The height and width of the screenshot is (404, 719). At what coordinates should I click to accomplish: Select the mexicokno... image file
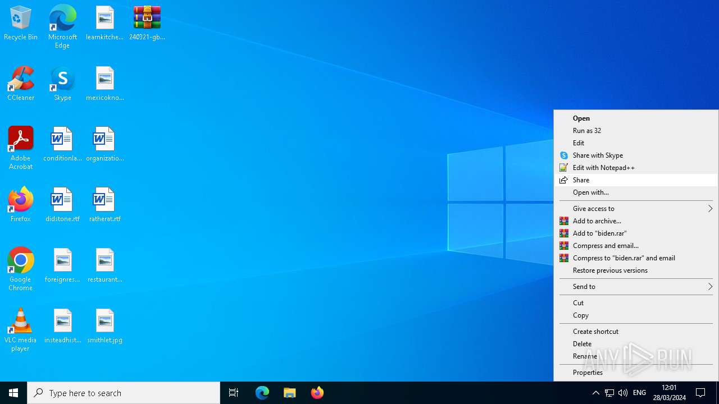click(104, 84)
